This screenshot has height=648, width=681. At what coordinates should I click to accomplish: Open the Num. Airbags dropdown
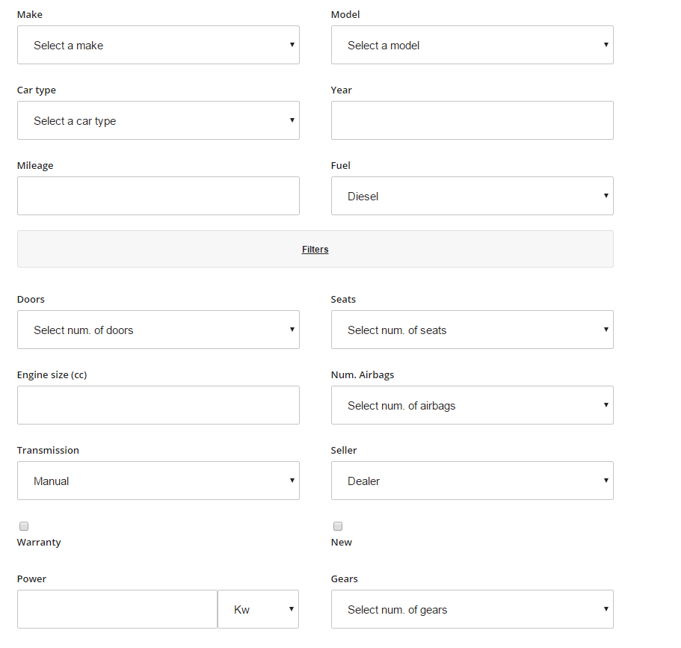[472, 405]
